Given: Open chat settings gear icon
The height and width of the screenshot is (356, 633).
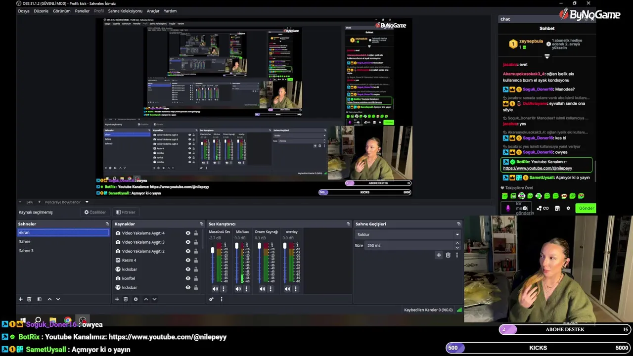Looking at the screenshot, I should tap(568, 208).
